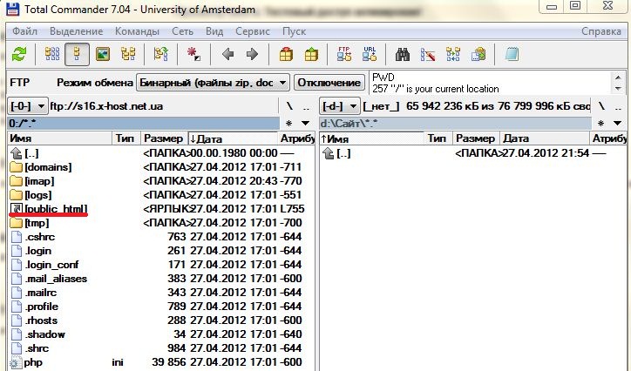Switch to brief file view icon
Screen dimensions: 631x371
pyautogui.click(x=52, y=54)
